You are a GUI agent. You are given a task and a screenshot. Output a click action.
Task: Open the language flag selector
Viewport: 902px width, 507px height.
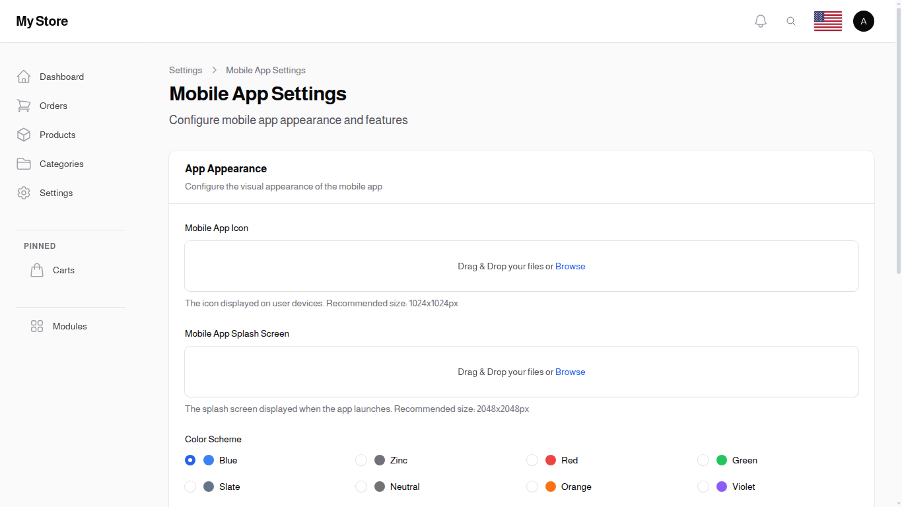coord(827,20)
